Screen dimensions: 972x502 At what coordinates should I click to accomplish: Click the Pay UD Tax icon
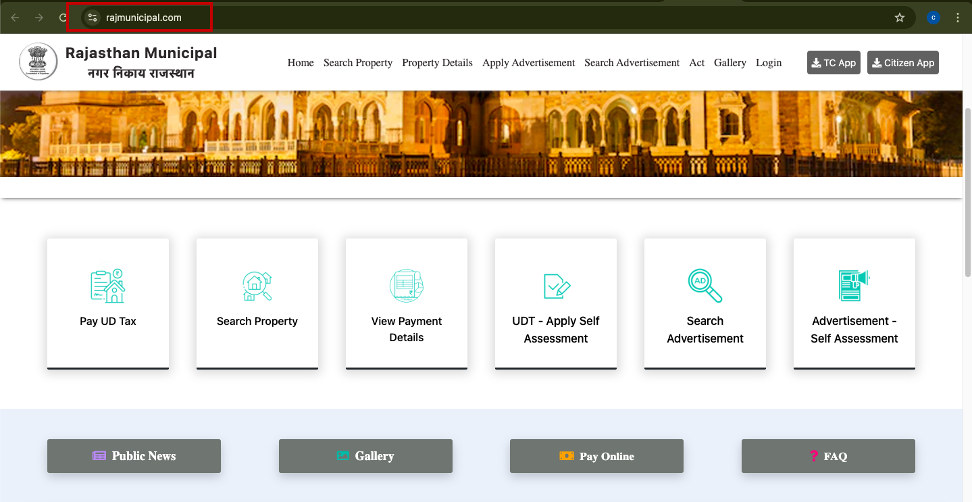click(108, 285)
